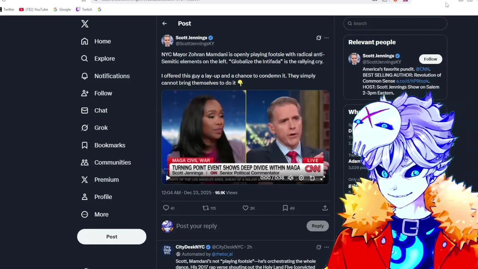Open CityDeskNYC avatar on the reply
This screenshot has height=269, width=478.
tap(167, 250)
